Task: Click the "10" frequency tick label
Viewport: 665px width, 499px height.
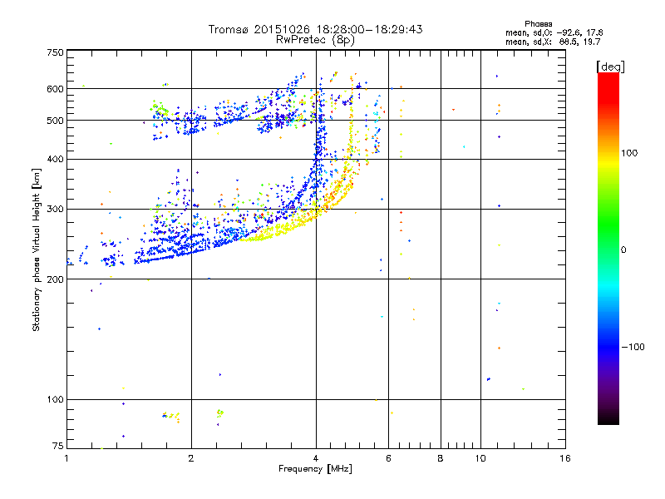Action: [480, 458]
